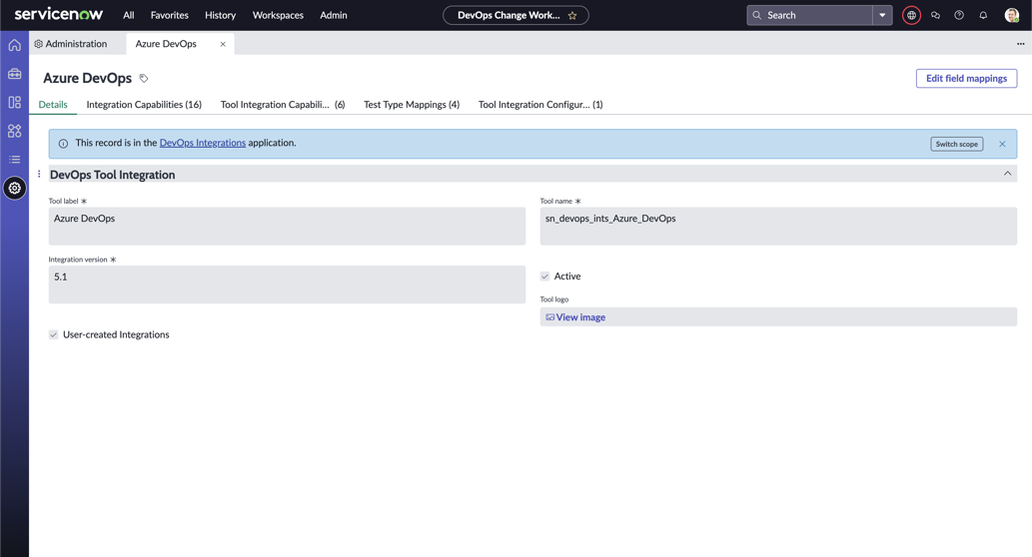
Task: Click the globe scope icon
Action: [x=911, y=15]
